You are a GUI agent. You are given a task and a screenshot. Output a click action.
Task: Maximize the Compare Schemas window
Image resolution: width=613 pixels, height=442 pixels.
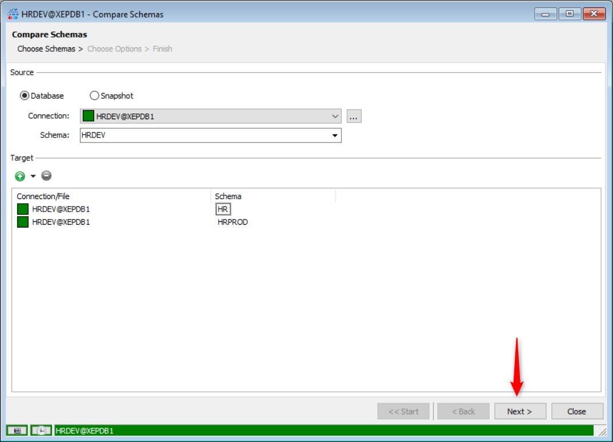[x=570, y=14]
